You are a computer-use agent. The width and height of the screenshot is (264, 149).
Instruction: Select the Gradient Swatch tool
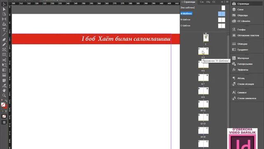(4, 70)
